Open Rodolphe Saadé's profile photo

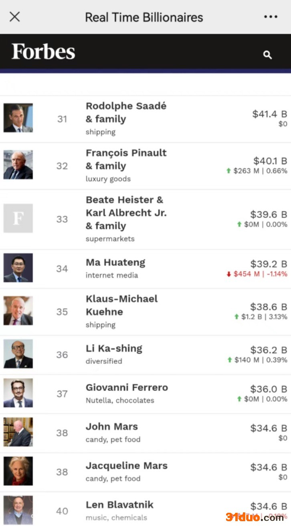point(18,118)
